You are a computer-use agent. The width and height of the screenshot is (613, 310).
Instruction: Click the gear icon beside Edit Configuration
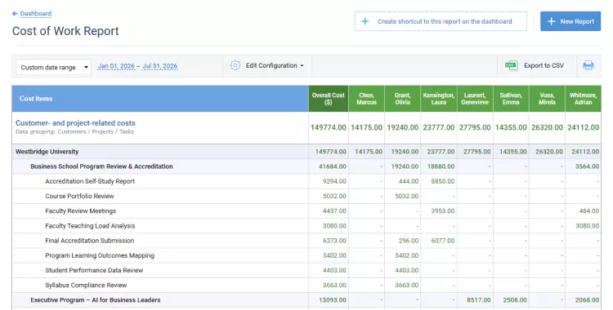(x=235, y=65)
